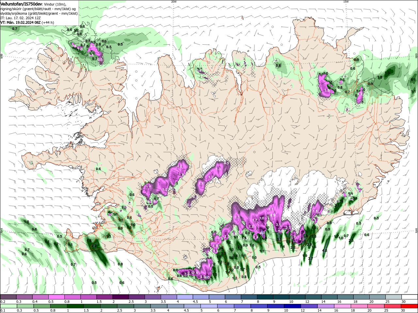418x313 pixels.
Task: Pick the rain scale swatch starting at 0.8
Action: pyautogui.click(x=59, y=306)
